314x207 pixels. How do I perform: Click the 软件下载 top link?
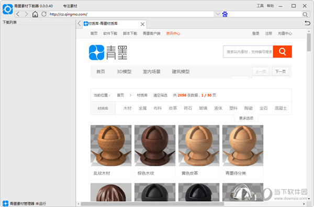pyautogui.click(x=110, y=34)
